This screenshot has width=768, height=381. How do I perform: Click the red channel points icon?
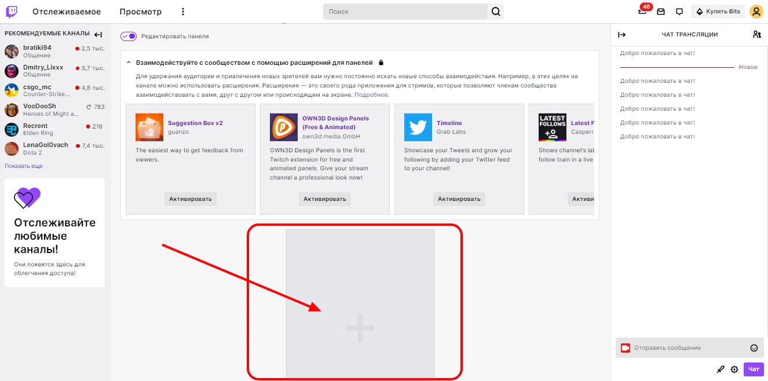pos(626,348)
